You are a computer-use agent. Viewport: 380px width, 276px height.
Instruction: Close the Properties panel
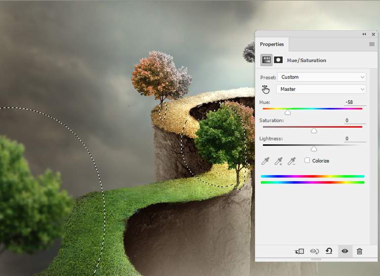point(373,34)
